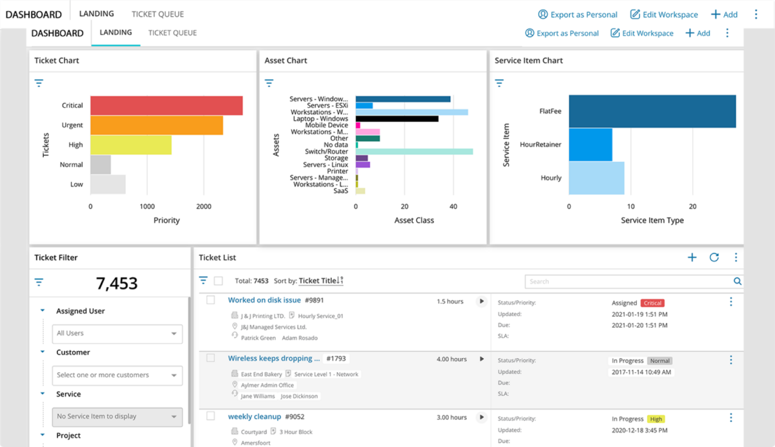Check the checkbox for 'weekly cleanup' ticket
Image resolution: width=775 pixels, height=447 pixels.
pos(210,417)
